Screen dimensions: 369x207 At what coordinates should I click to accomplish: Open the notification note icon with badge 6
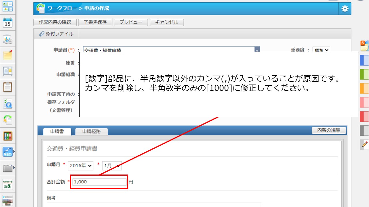tap(365, 46)
